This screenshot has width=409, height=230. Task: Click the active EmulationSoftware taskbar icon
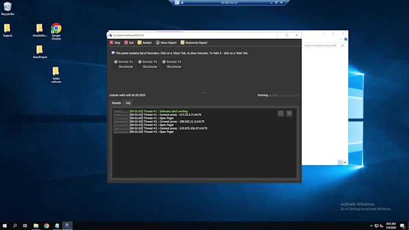tap(67, 226)
